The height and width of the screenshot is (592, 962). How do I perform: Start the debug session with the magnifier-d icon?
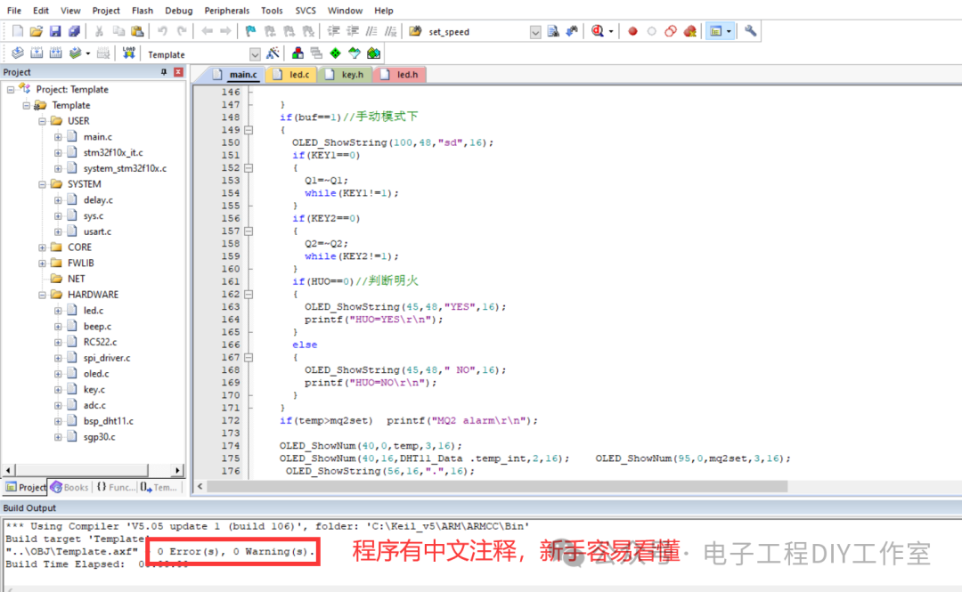point(598,31)
